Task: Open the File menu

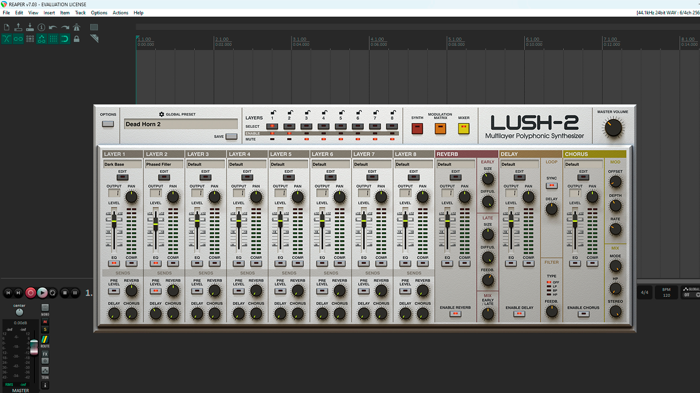Action: click(6, 13)
